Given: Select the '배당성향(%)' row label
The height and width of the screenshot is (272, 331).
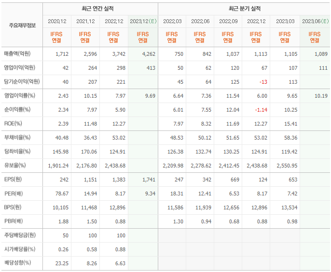Looking at the screenshot, I should point(17,263).
